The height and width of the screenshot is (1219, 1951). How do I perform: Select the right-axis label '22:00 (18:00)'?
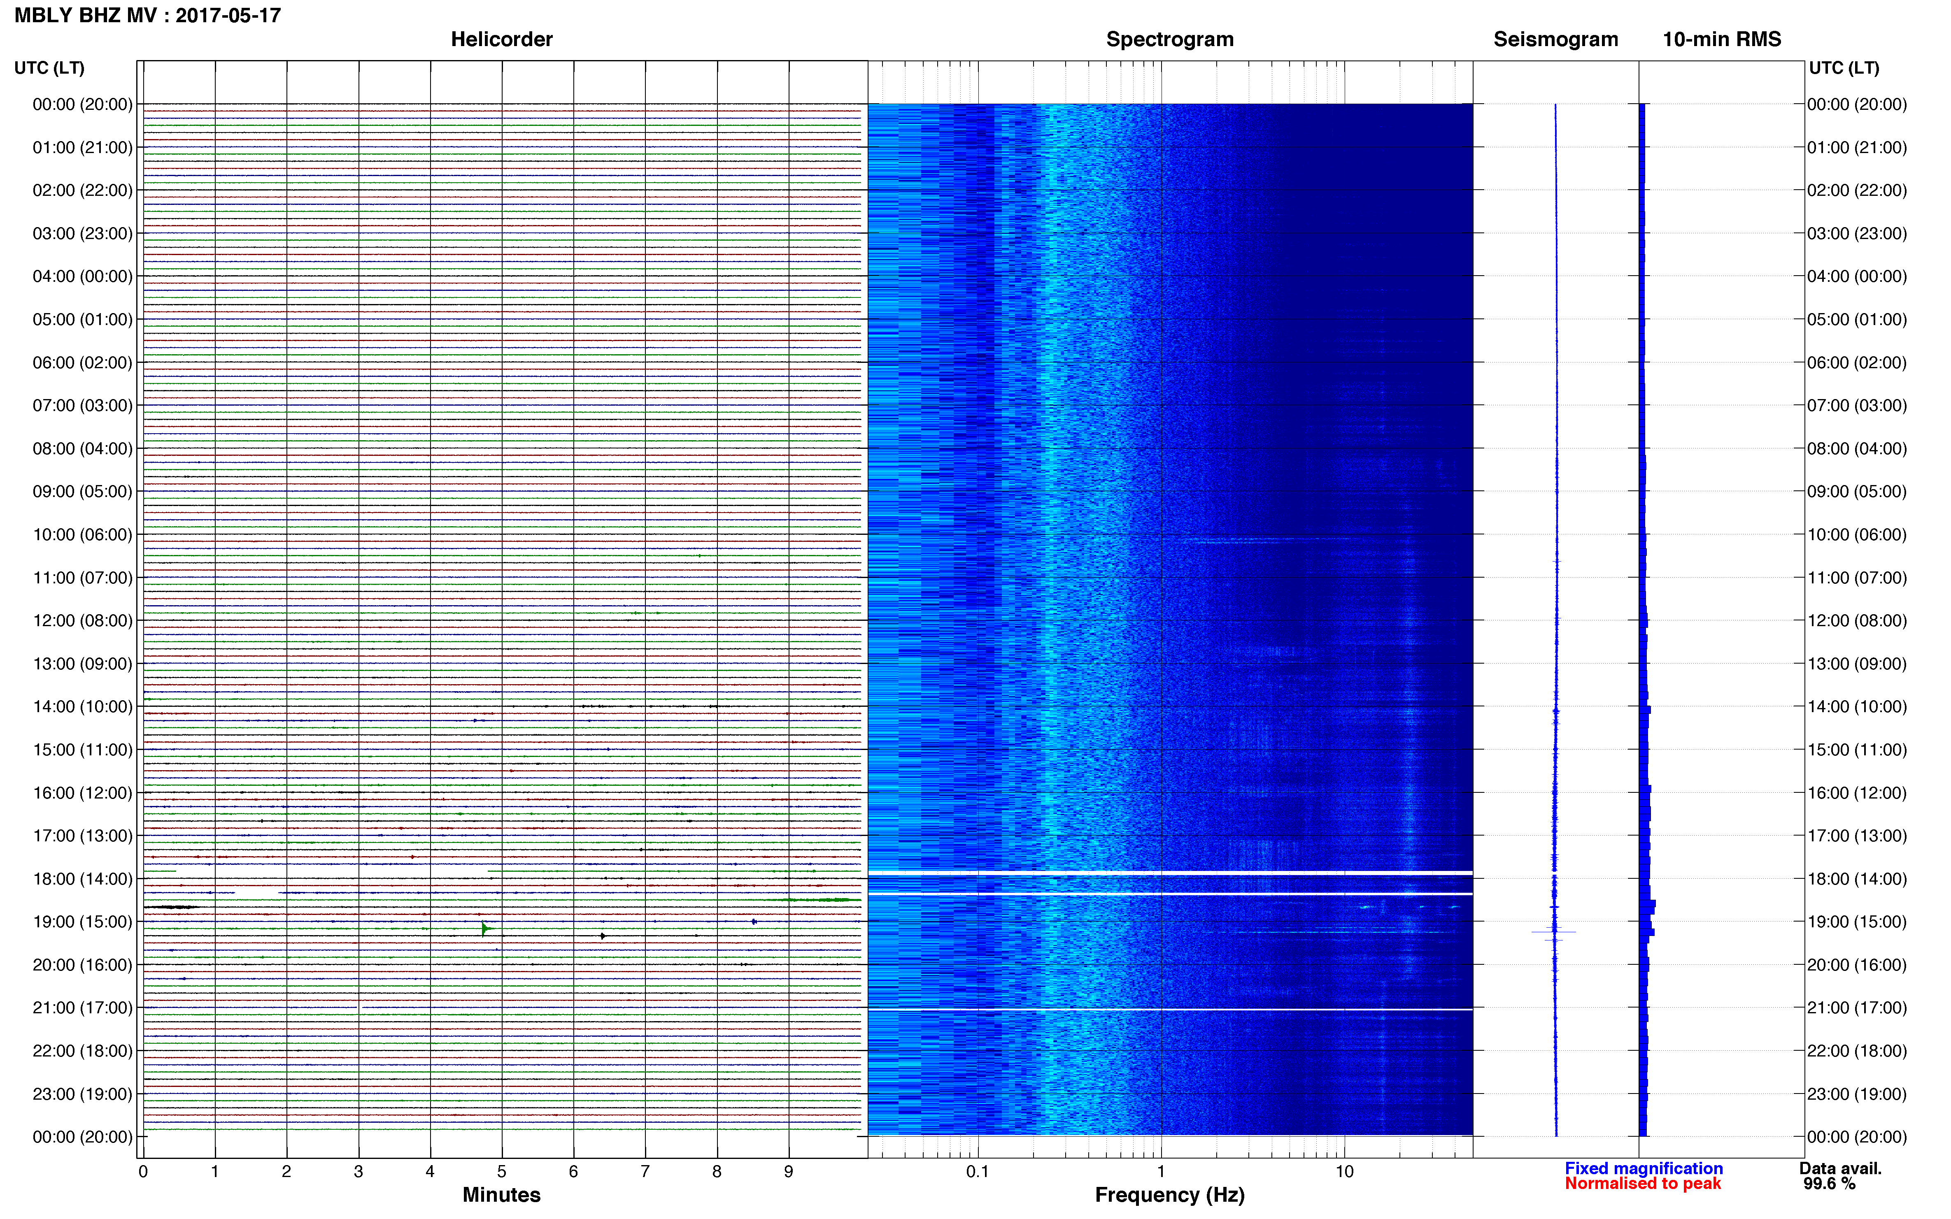pos(1857,1050)
